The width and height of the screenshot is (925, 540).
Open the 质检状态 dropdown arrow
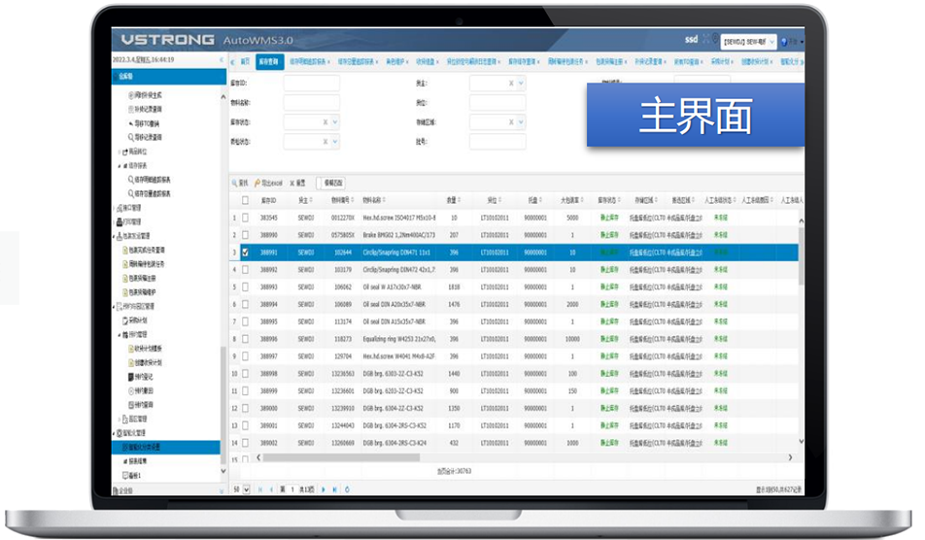tap(334, 142)
